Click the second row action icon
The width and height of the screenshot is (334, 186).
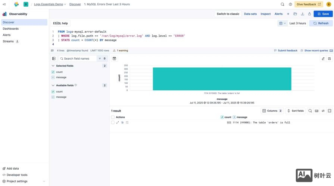coord(122,122)
